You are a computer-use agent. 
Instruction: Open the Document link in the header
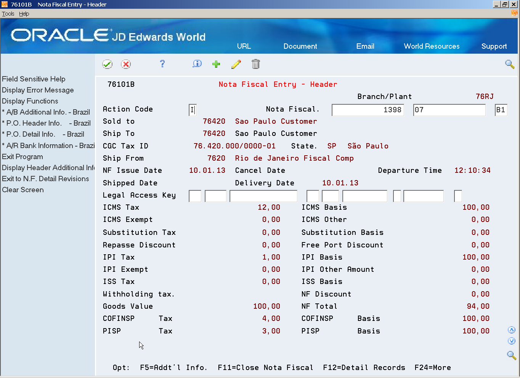(x=300, y=46)
